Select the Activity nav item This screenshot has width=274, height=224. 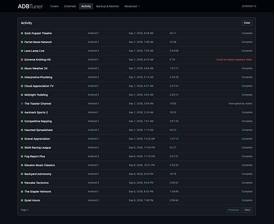[86, 7]
